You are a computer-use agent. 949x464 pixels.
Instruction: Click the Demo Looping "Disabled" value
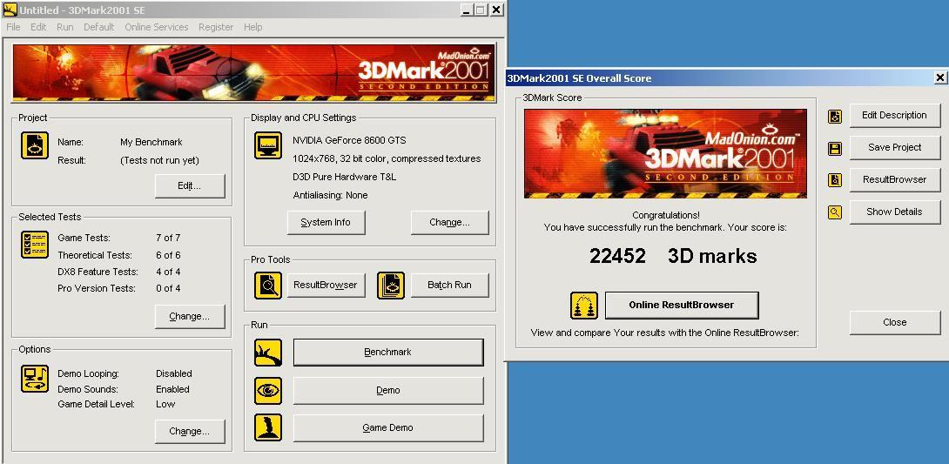pyautogui.click(x=174, y=373)
